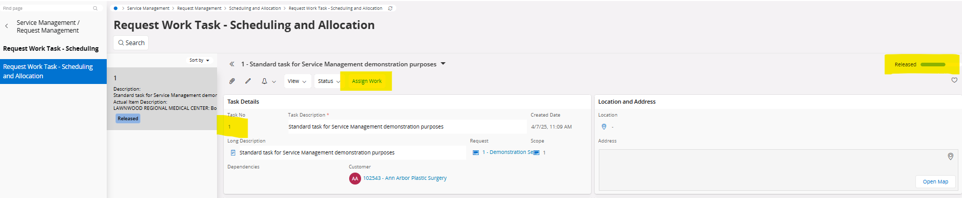This screenshot has width=962, height=198.
Task: Open the View dropdown
Action: click(x=297, y=81)
